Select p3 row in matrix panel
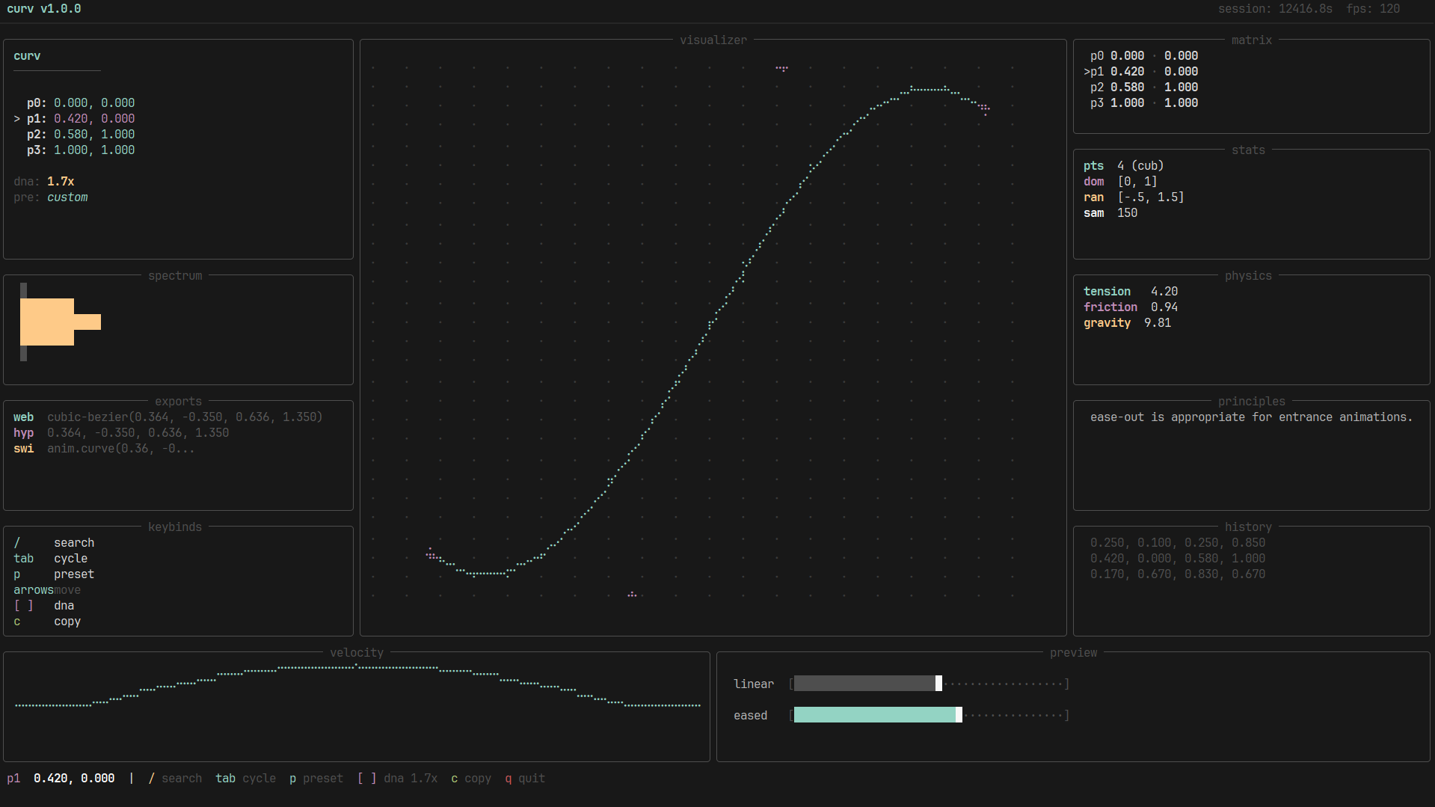The image size is (1435, 807). [1144, 103]
